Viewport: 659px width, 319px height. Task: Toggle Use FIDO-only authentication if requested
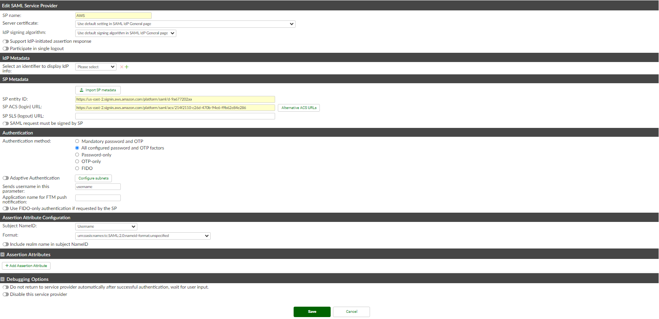click(6, 208)
